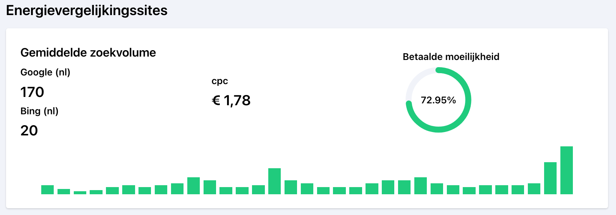
Task: Click the grey unfilled segment of the donut
Action: (415, 78)
